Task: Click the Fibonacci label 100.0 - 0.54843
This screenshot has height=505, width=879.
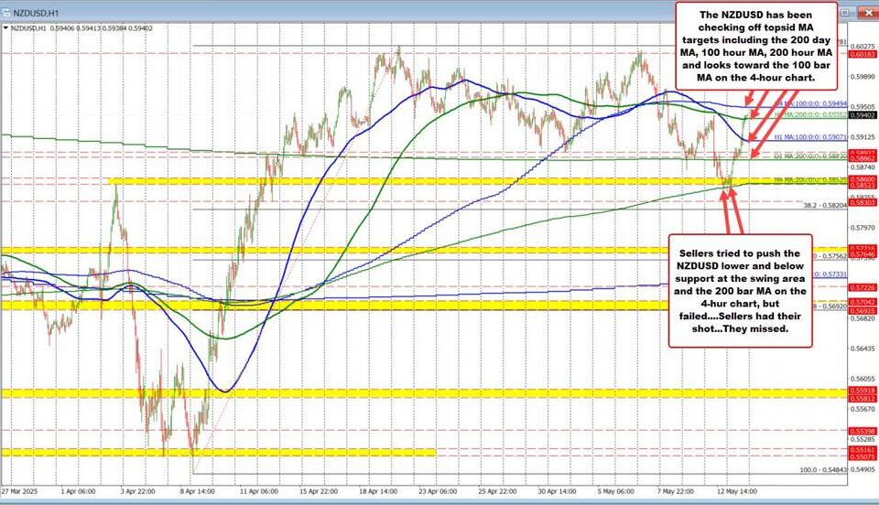Action: point(823,470)
